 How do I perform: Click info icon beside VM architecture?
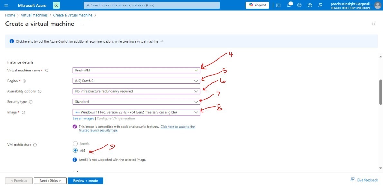35,145
